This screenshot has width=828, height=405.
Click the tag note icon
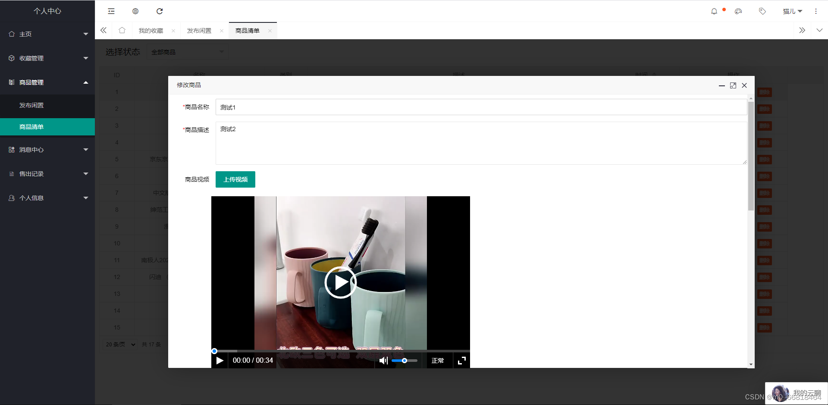tap(762, 11)
